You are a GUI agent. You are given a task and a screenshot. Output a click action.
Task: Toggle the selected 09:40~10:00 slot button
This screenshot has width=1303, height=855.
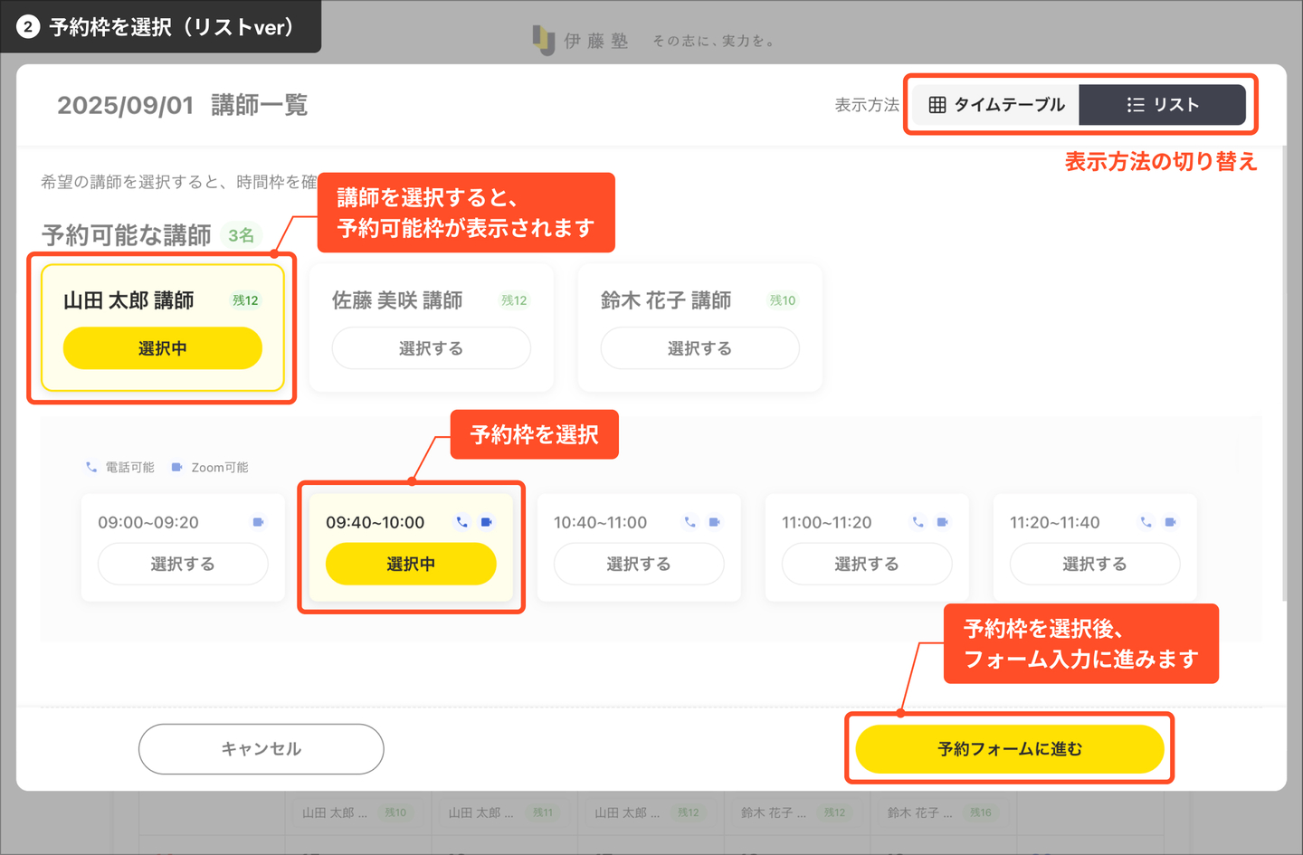pos(411,564)
